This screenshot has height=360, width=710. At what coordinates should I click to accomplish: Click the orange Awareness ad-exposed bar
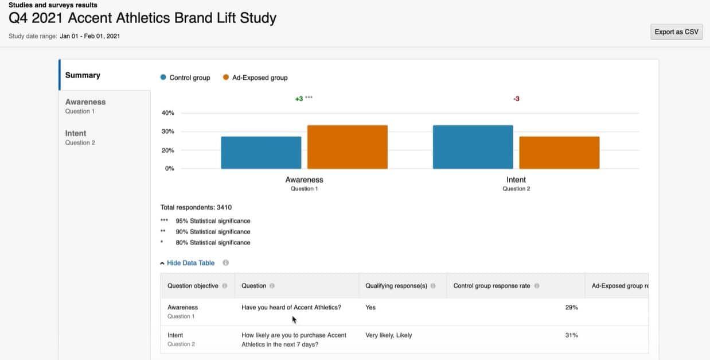tap(348, 147)
